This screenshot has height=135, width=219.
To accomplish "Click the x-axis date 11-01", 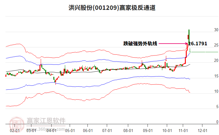I will tap(183, 131).
